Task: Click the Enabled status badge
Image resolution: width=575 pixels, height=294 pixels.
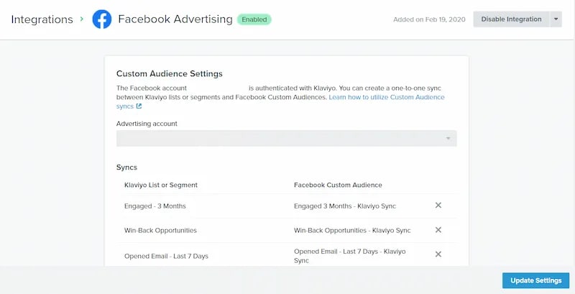Action: coord(254,19)
